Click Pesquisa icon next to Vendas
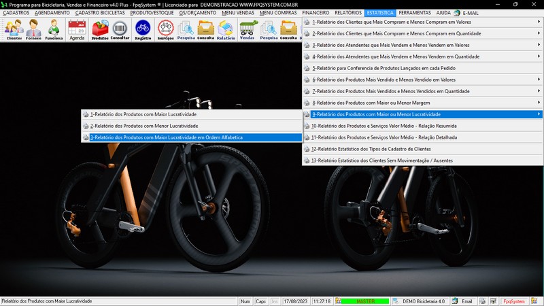544x306 pixels. point(269,29)
